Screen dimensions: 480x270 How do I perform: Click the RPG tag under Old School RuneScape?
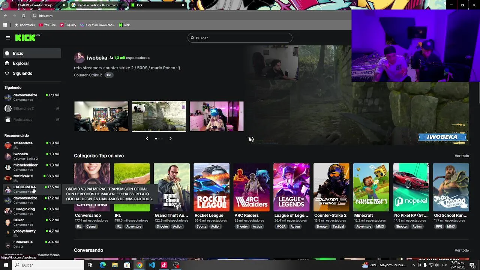click(439, 226)
